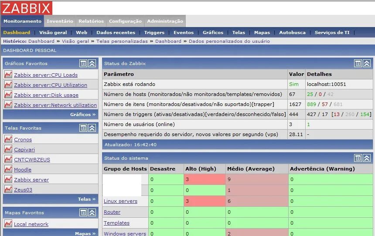The height and width of the screenshot is (236, 375).
Task: Open the Zeus03 screen link
Action: point(23,190)
